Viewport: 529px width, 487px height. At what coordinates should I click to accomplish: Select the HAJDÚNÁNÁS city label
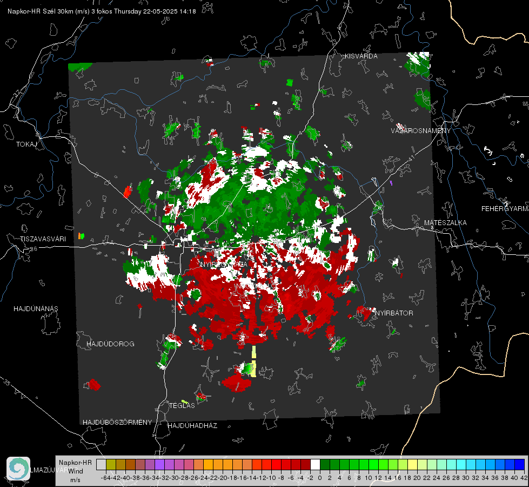(x=36, y=308)
